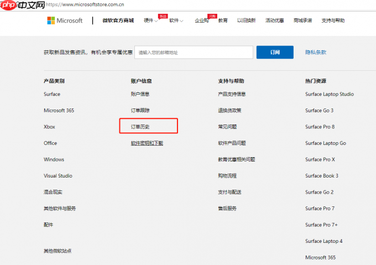This screenshot has width=376, height=265.
Task: Focus the email address input field
Action: (194, 52)
